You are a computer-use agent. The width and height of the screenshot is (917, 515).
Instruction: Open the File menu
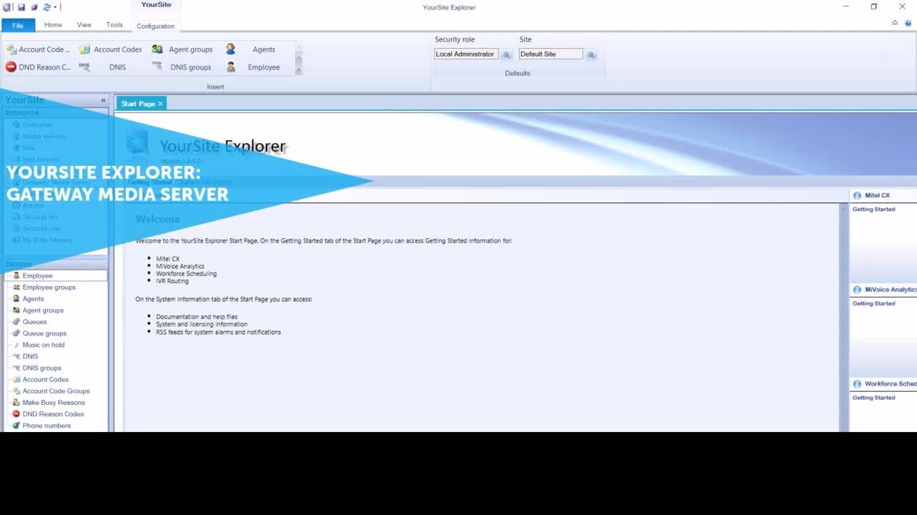tap(18, 25)
